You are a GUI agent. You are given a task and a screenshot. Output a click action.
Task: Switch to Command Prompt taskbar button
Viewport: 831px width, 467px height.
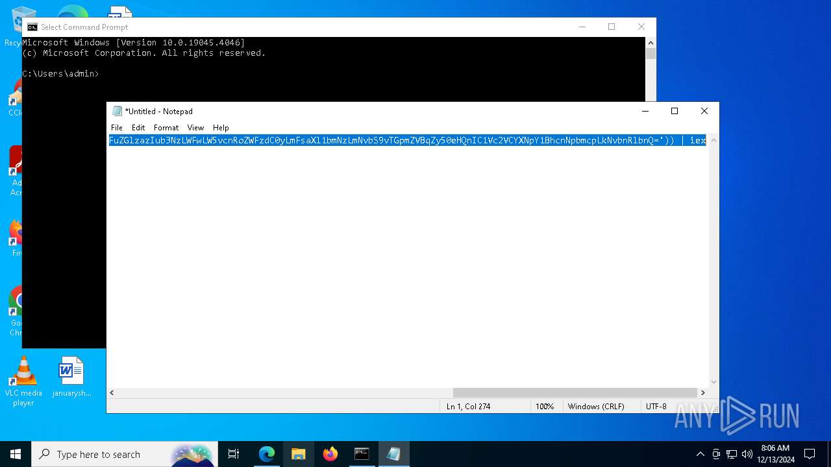362,454
